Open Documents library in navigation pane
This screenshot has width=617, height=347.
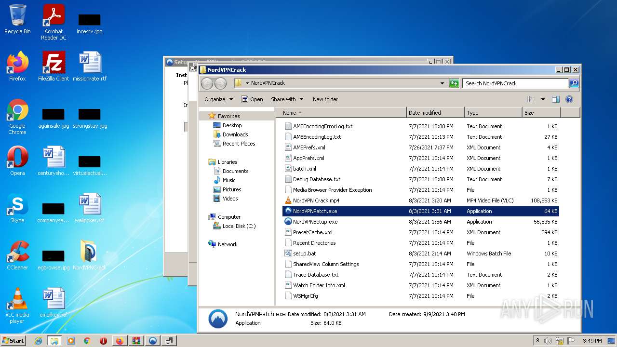(235, 171)
